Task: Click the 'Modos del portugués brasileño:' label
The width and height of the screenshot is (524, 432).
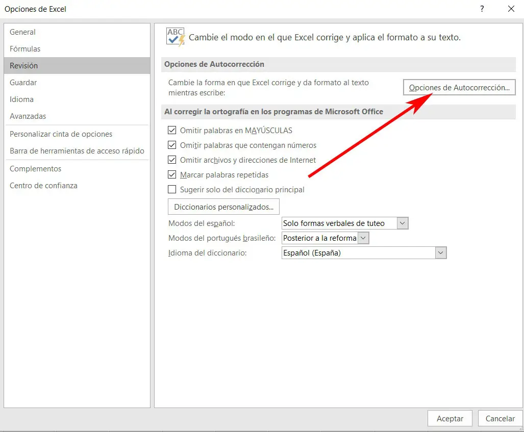Action: pos(222,238)
